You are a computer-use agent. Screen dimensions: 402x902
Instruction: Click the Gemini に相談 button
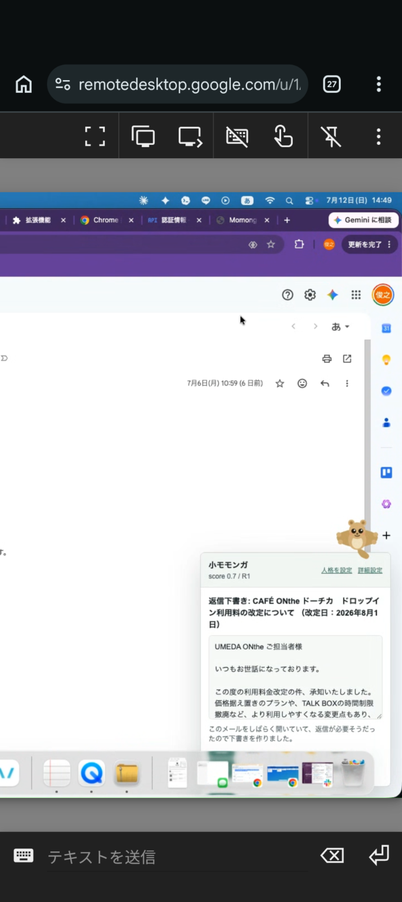click(x=363, y=220)
